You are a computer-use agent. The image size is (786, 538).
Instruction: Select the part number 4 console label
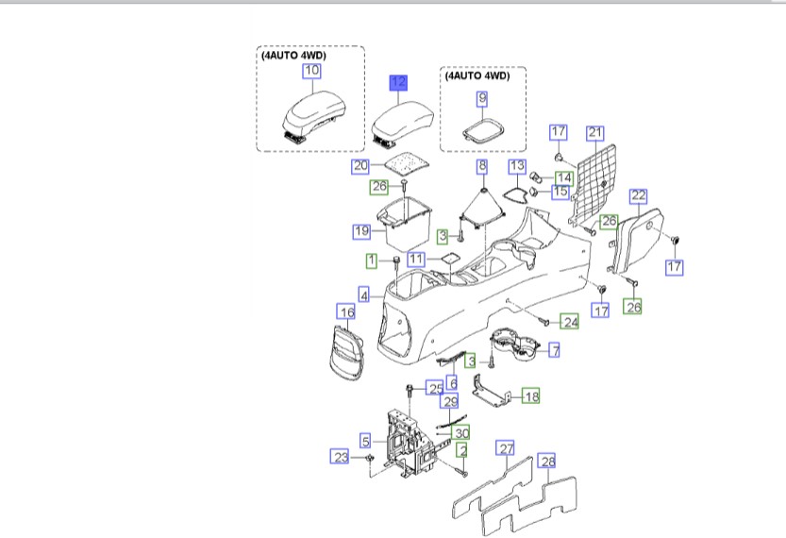pyautogui.click(x=363, y=294)
